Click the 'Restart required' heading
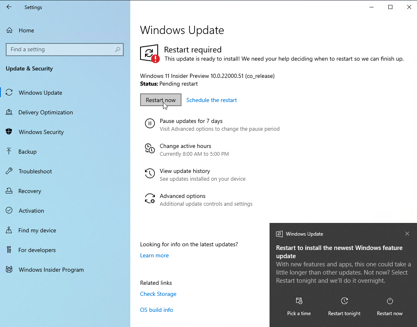The image size is (417, 327). (x=193, y=50)
